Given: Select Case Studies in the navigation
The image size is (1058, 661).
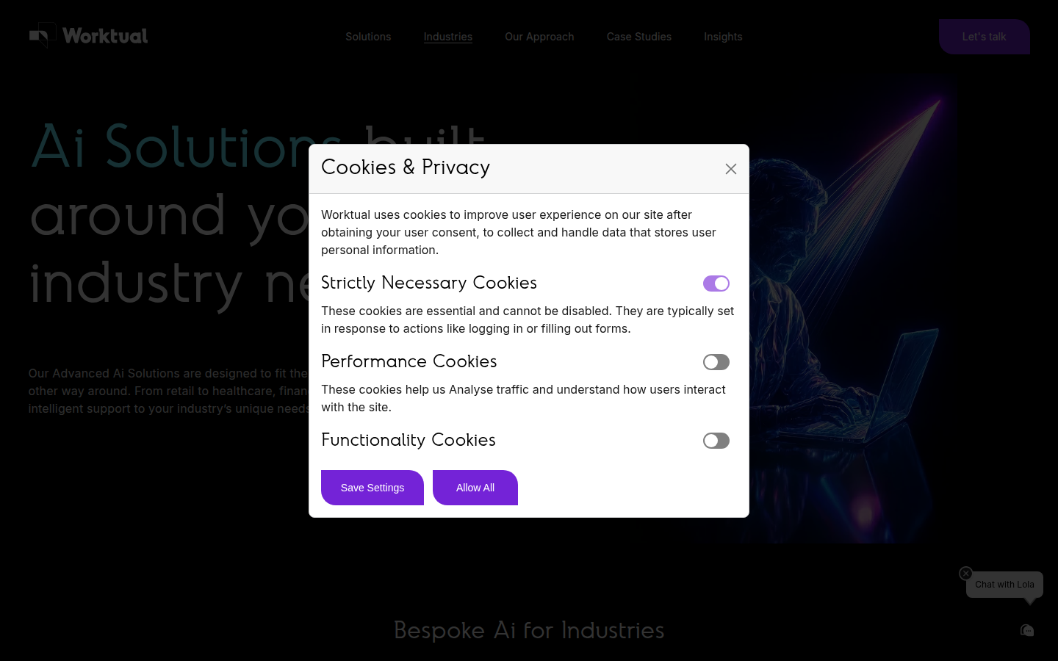Looking at the screenshot, I should pyautogui.click(x=638, y=37).
